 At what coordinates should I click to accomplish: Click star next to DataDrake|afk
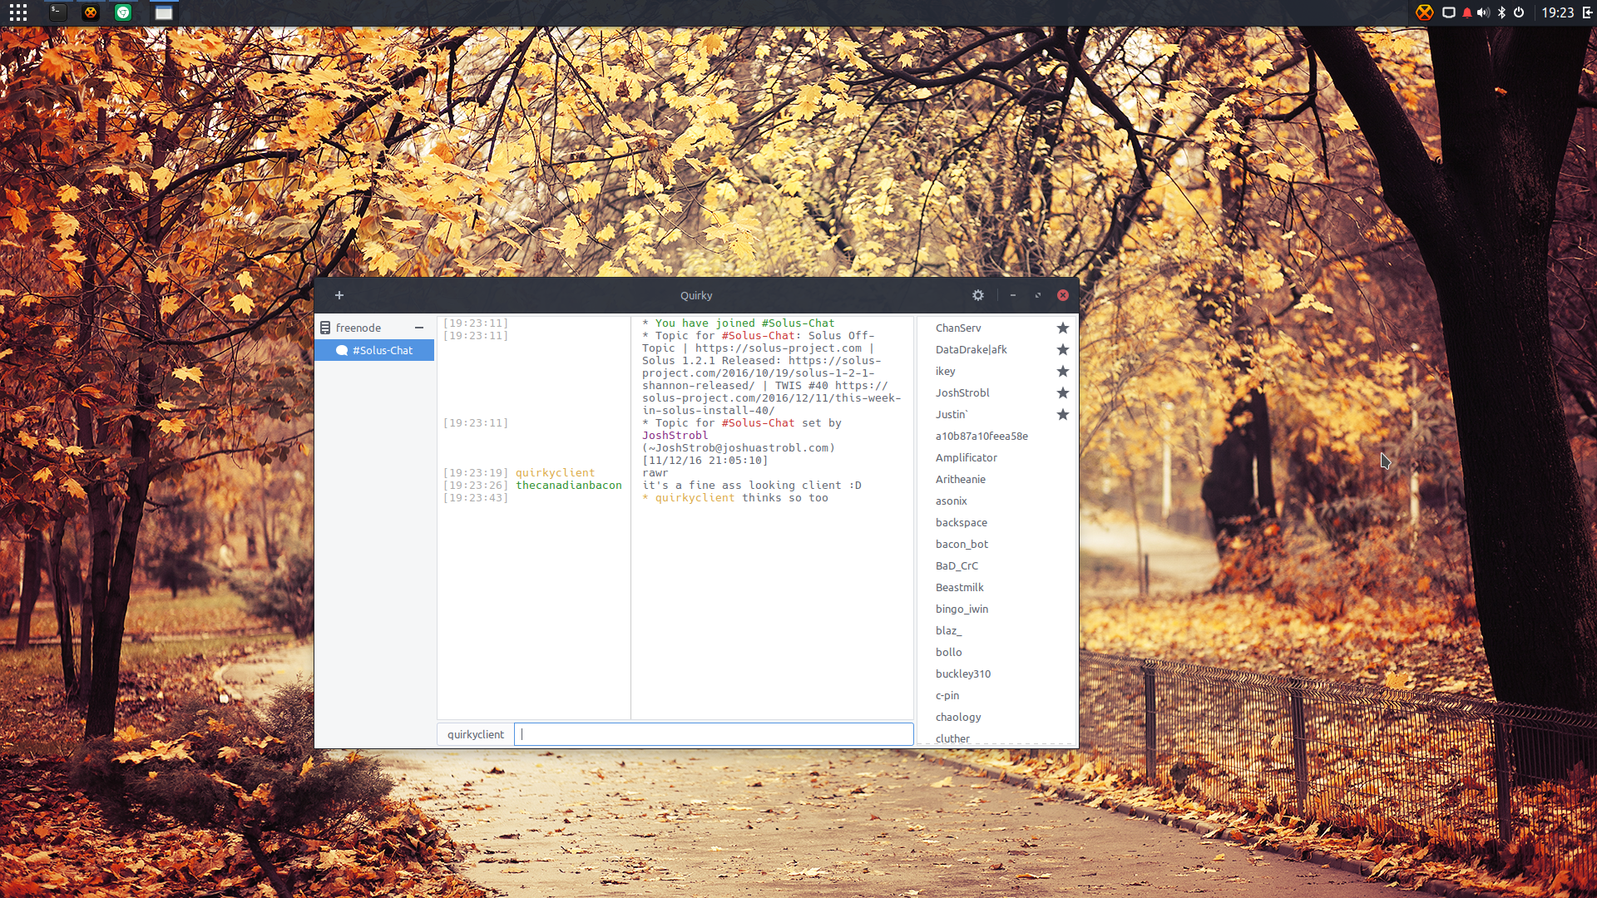pyautogui.click(x=1062, y=349)
